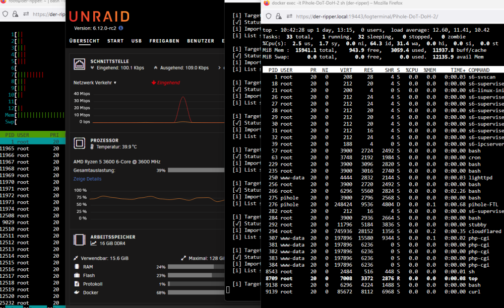Viewport: 504px width, 308px height.
Task: Click the thermometer icon next to Temperatur
Action: (x=92, y=146)
